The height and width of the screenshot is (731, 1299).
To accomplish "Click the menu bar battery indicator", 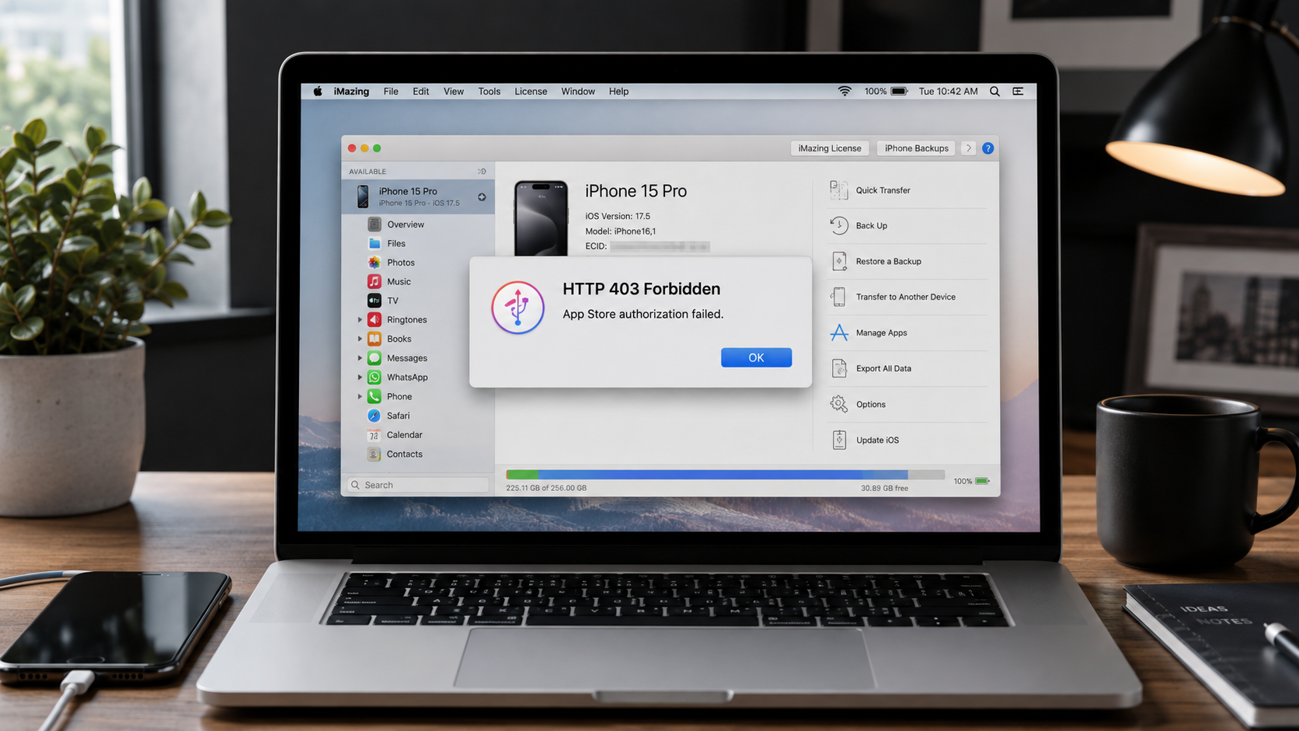I will [x=886, y=92].
